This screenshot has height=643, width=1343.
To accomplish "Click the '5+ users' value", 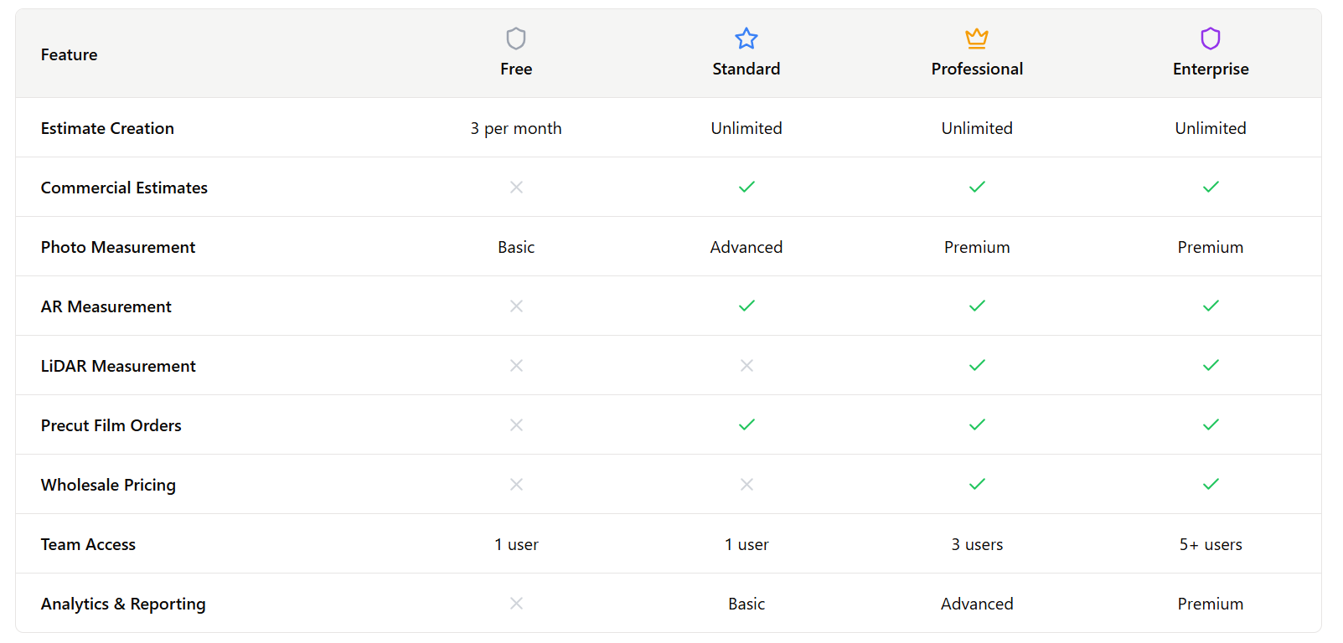I will (1211, 544).
